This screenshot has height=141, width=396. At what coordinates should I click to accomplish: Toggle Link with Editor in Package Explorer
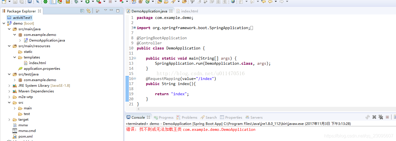click(x=89, y=11)
